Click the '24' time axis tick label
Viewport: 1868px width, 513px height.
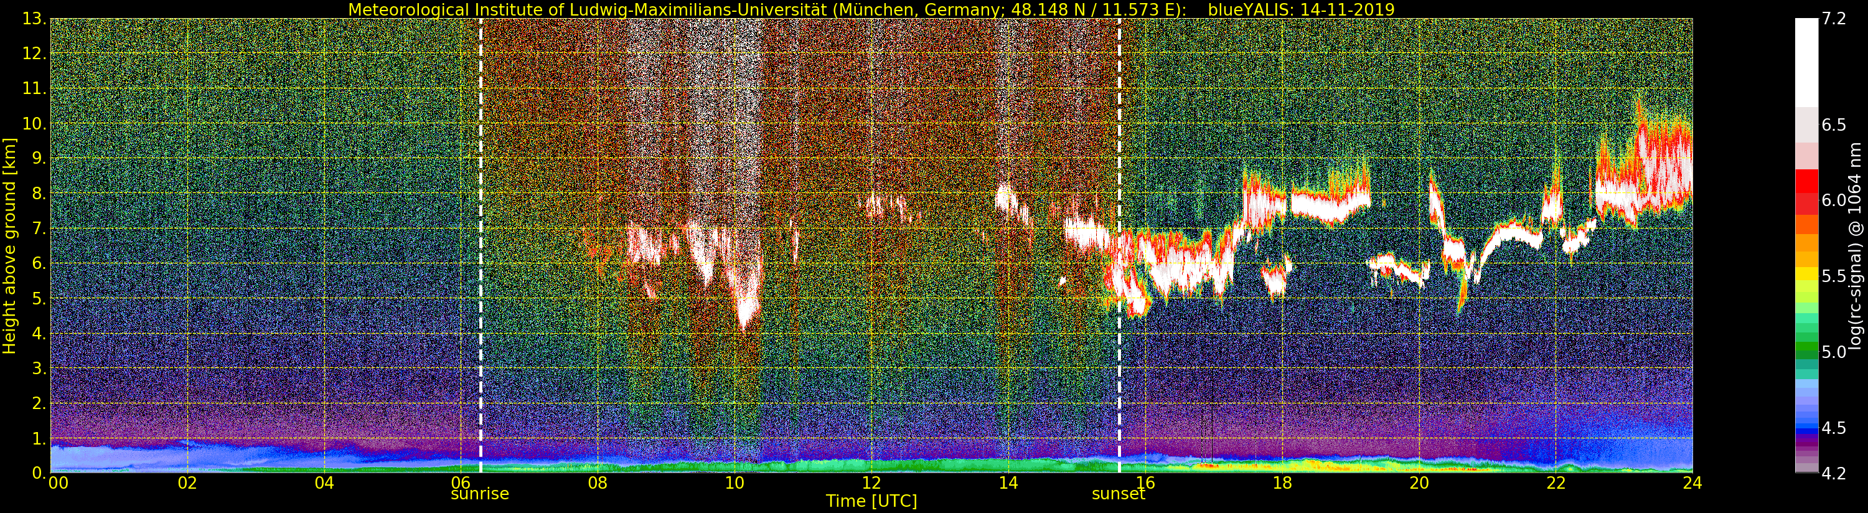(x=1692, y=483)
